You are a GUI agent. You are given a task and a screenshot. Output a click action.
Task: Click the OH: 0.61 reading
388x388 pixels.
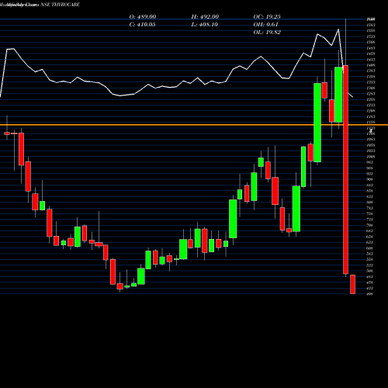tap(265, 25)
